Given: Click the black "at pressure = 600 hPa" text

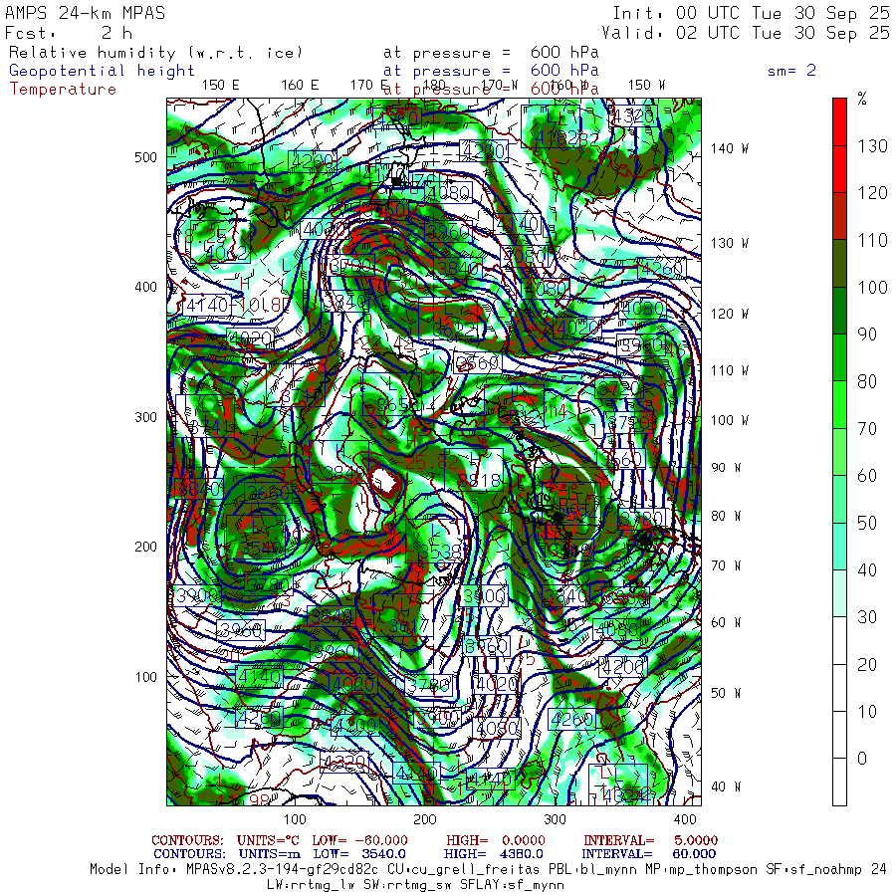Looking at the screenshot, I should tap(491, 53).
